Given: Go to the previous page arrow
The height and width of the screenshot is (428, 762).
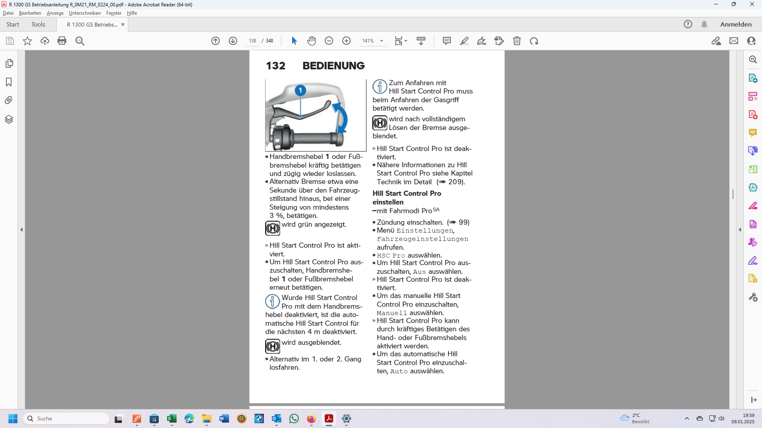Looking at the screenshot, I should click(x=216, y=41).
